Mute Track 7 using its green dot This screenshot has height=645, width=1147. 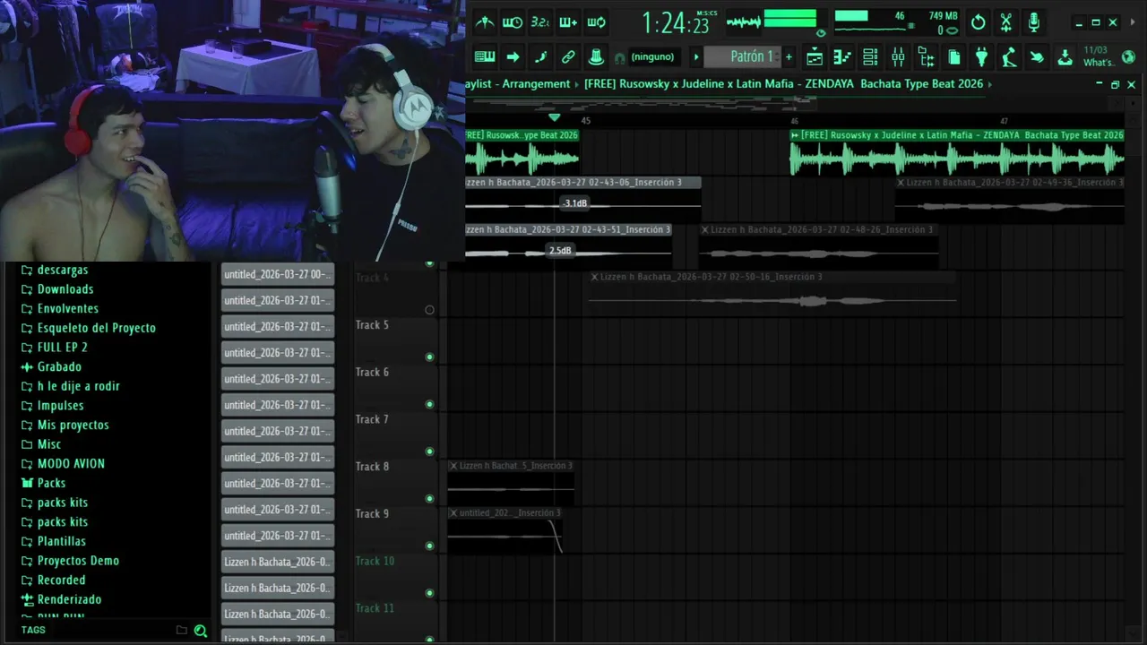coord(429,451)
